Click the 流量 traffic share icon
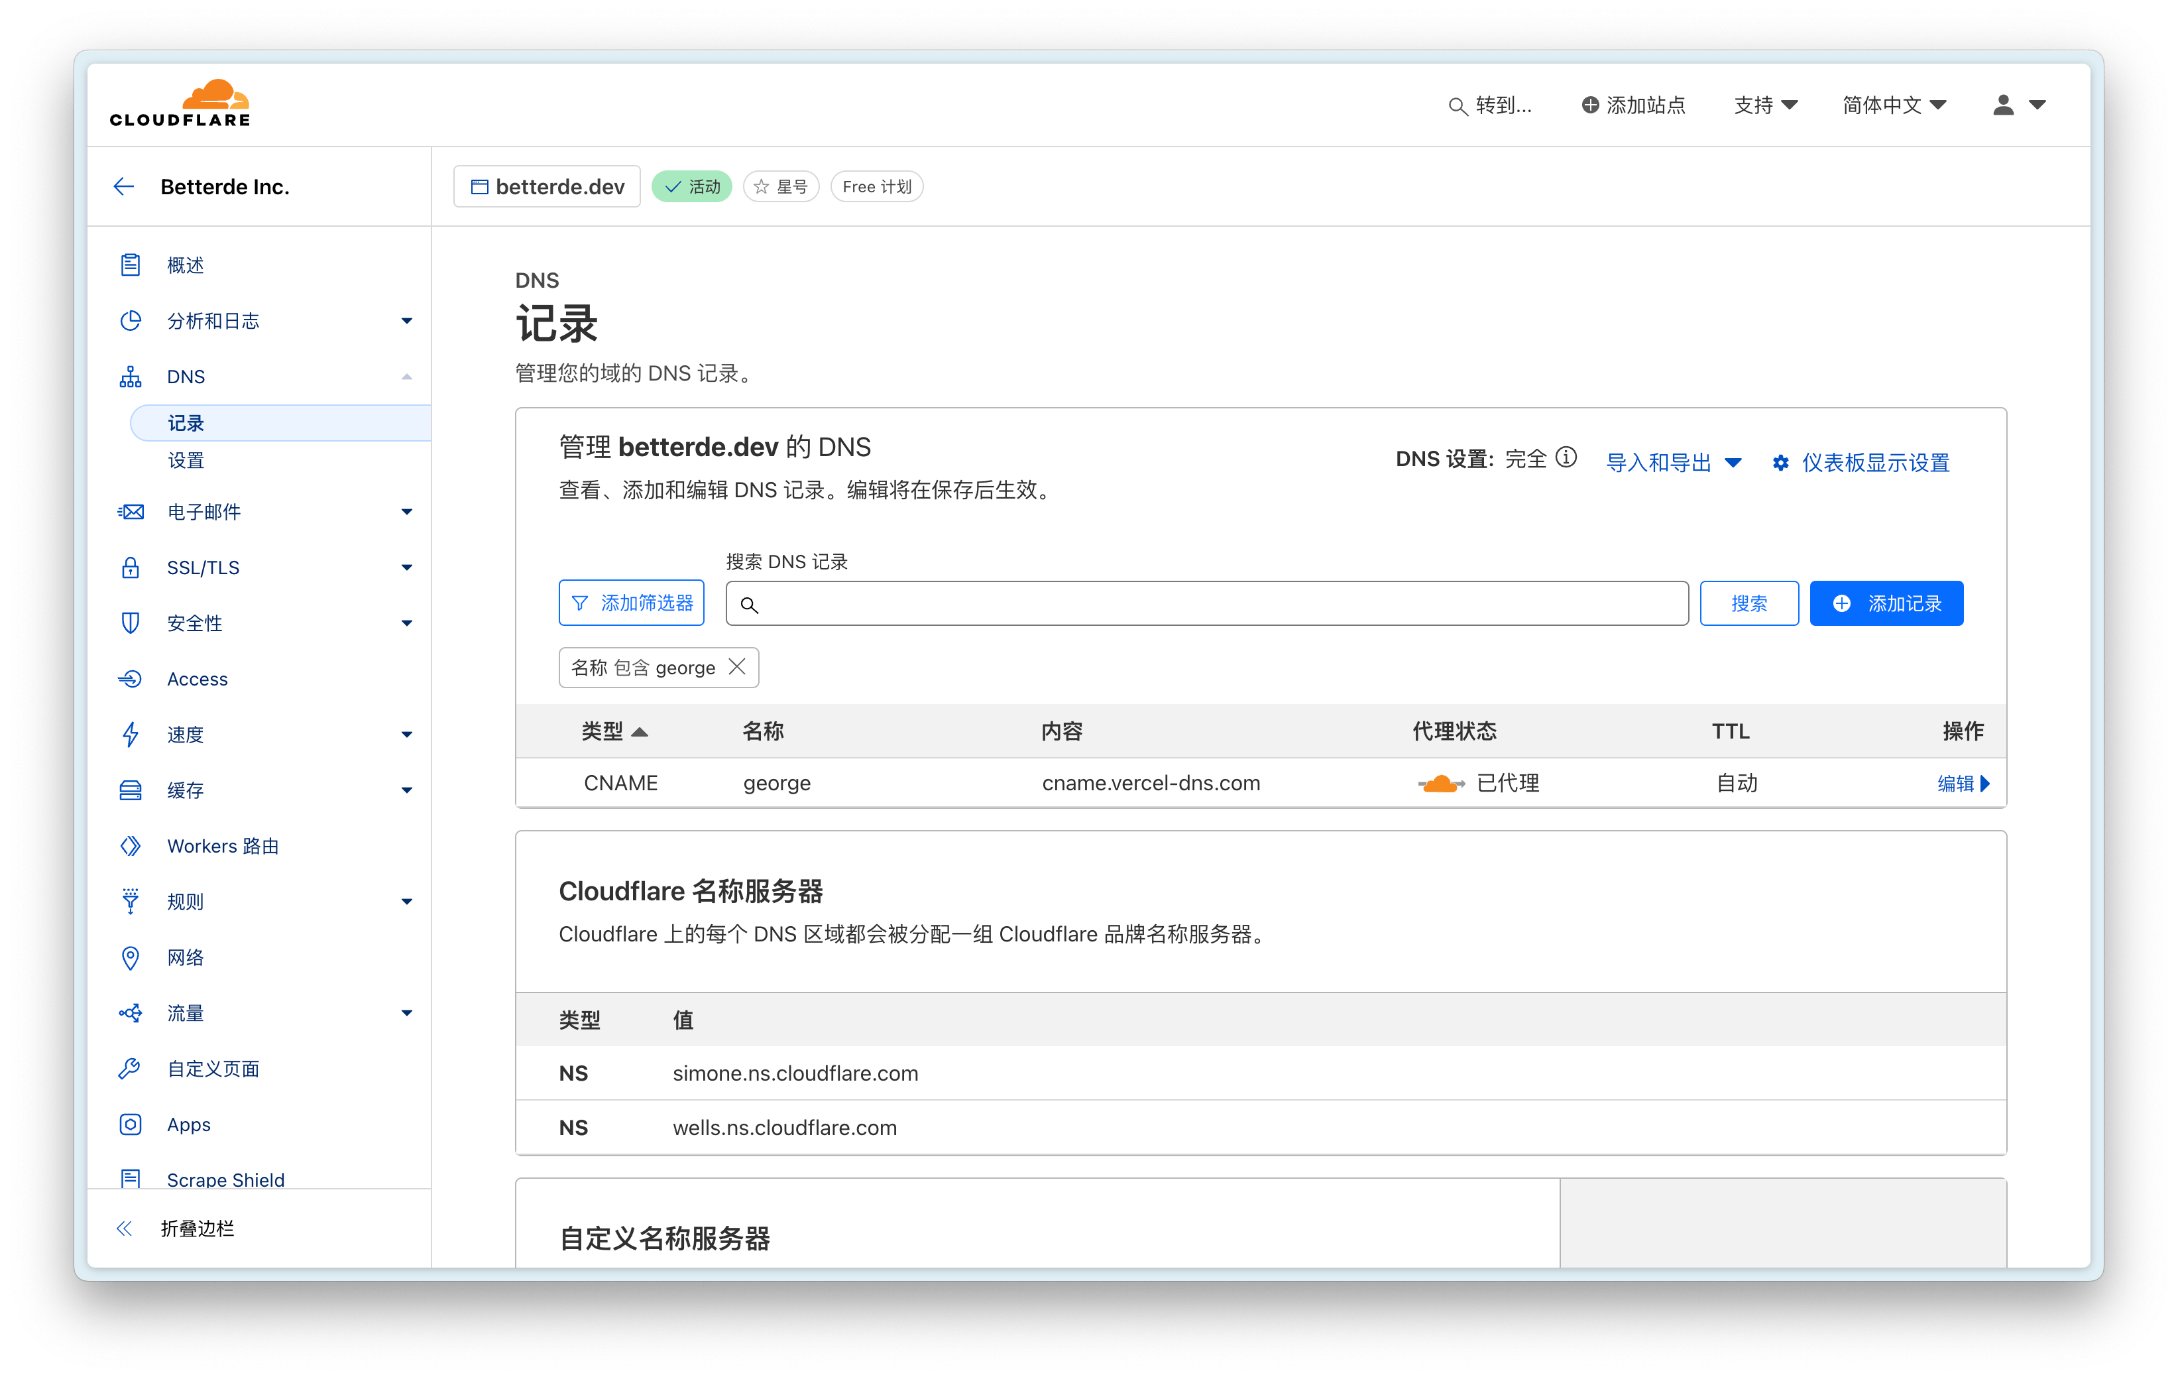The height and width of the screenshot is (1379, 2178). pos(131,1012)
